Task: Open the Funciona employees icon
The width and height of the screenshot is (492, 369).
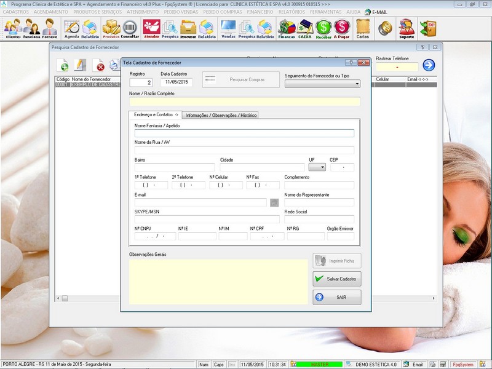Action: point(31,28)
